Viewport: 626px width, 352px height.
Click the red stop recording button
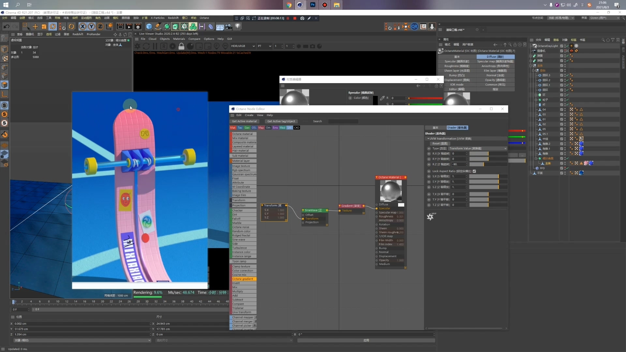[295, 18]
